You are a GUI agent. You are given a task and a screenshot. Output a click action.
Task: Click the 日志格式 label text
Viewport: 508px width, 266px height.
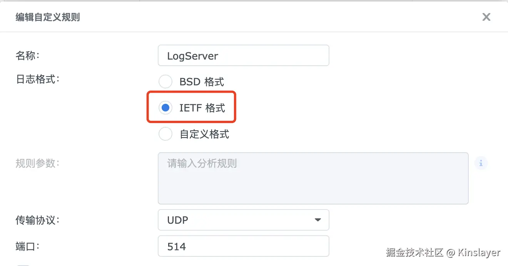pyautogui.click(x=37, y=79)
